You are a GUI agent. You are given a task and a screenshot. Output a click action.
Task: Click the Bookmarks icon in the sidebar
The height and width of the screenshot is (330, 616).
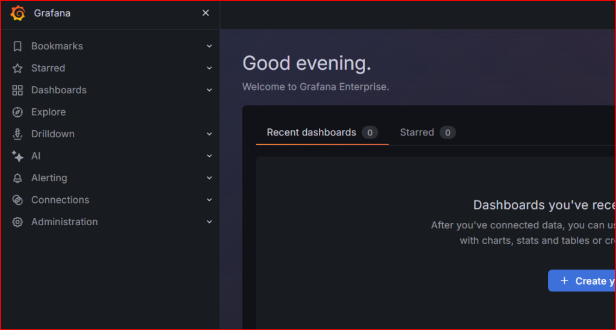point(17,46)
